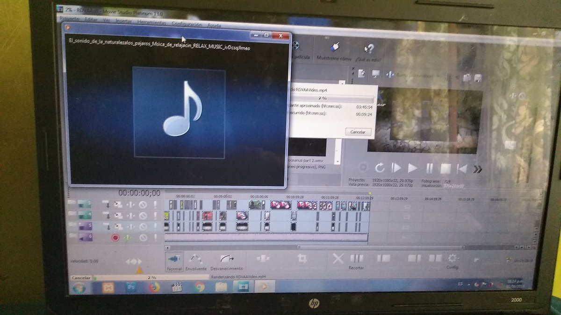Click the Play button in the preview
Screen dimensions: 561x315
click(x=412, y=168)
